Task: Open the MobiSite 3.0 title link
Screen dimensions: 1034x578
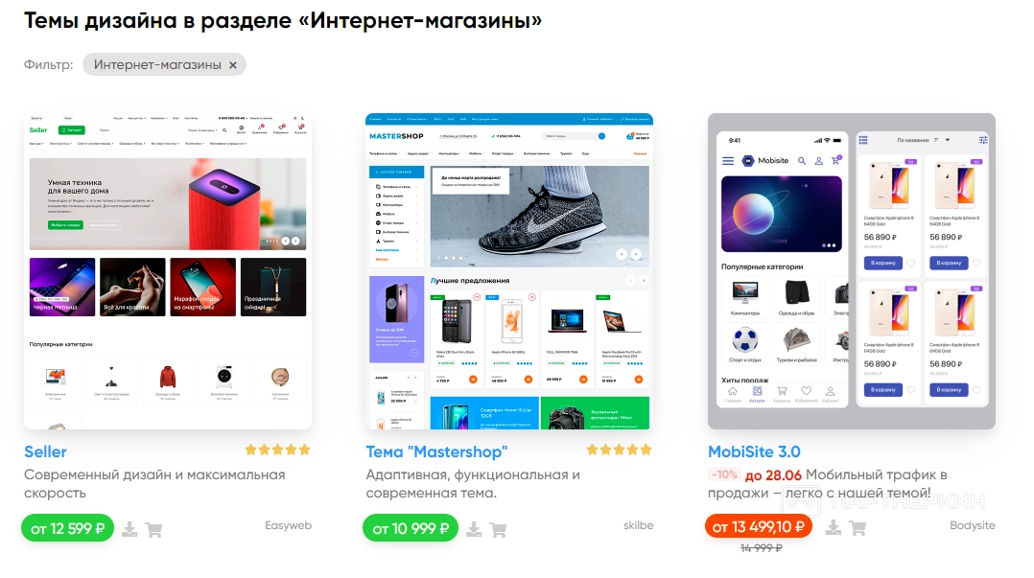Action: point(754,452)
